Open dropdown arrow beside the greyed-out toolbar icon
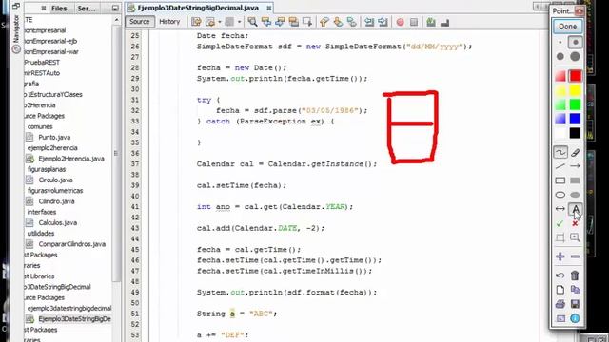Image resolution: width=609 pixels, height=342 pixels. (x=239, y=22)
